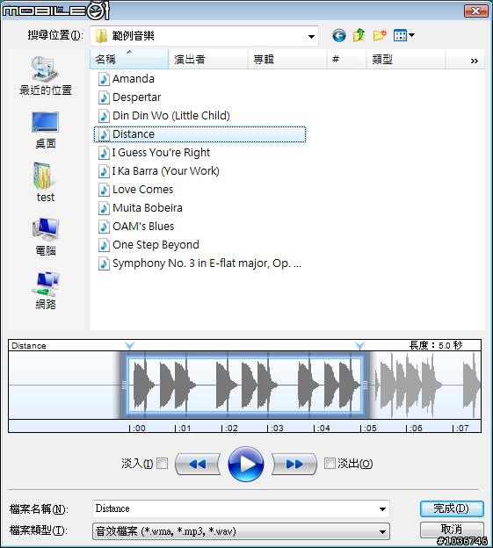
Task: Click the Despertar file music icon
Action: coord(104,97)
